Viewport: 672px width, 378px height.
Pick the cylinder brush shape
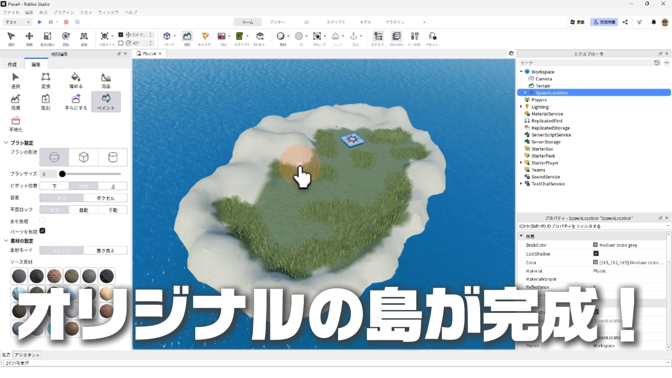pos(113,157)
